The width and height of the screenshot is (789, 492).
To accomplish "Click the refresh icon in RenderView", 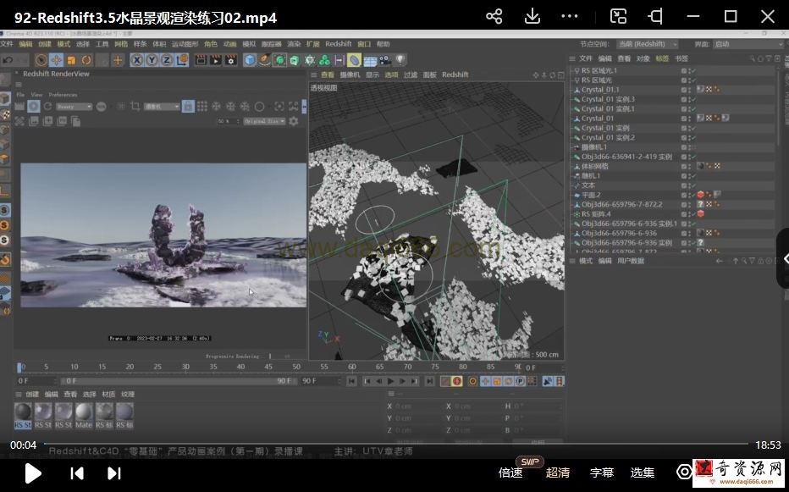I will pos(47,106).
